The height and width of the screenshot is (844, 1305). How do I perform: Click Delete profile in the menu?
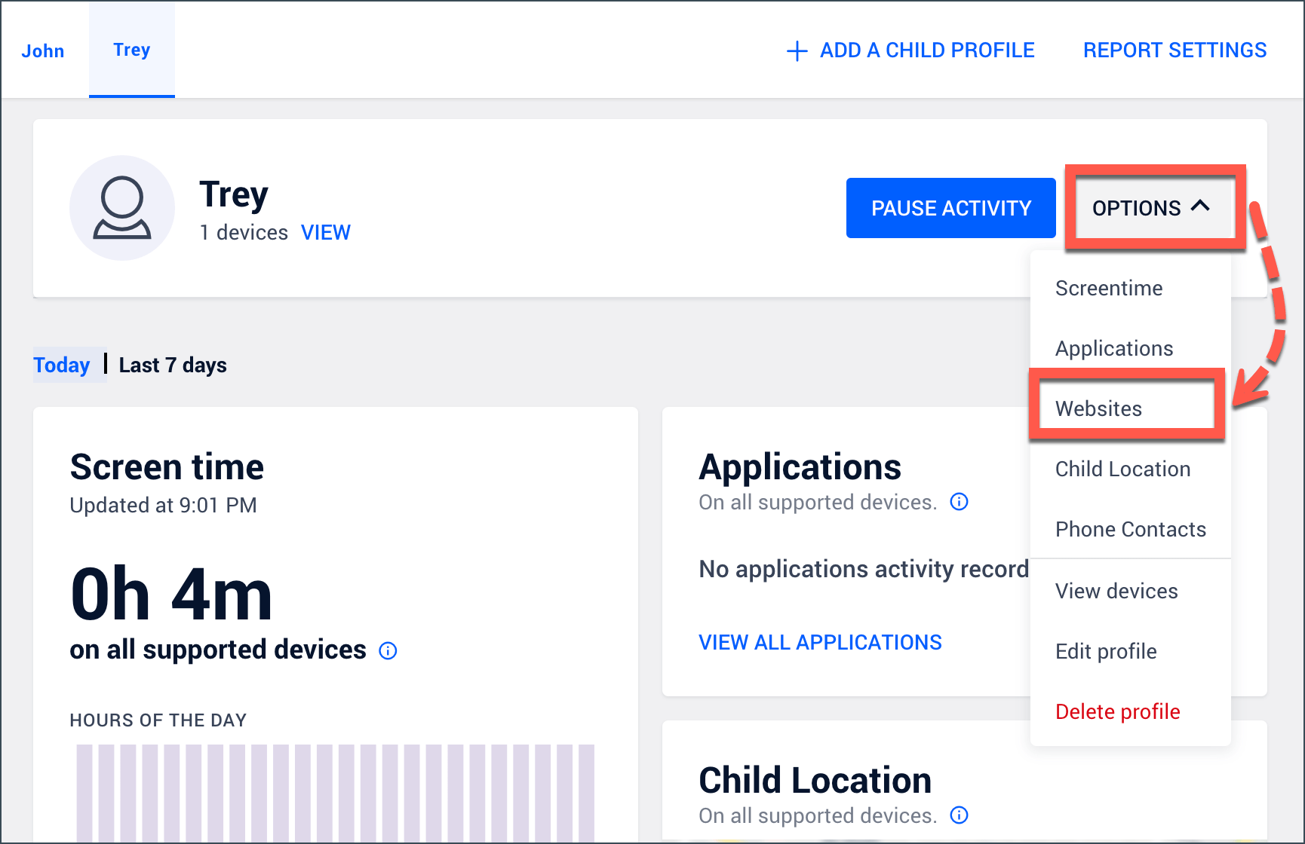(1117, 711)
